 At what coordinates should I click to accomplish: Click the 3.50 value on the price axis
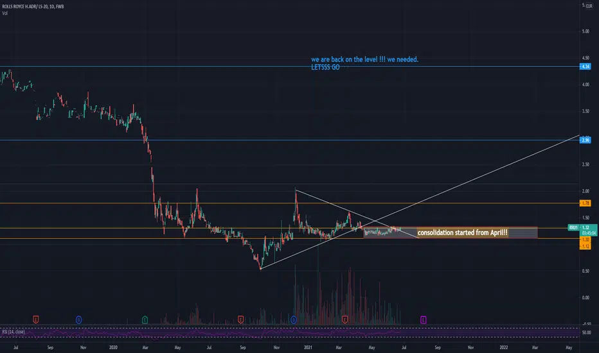(x=586, y=112)
